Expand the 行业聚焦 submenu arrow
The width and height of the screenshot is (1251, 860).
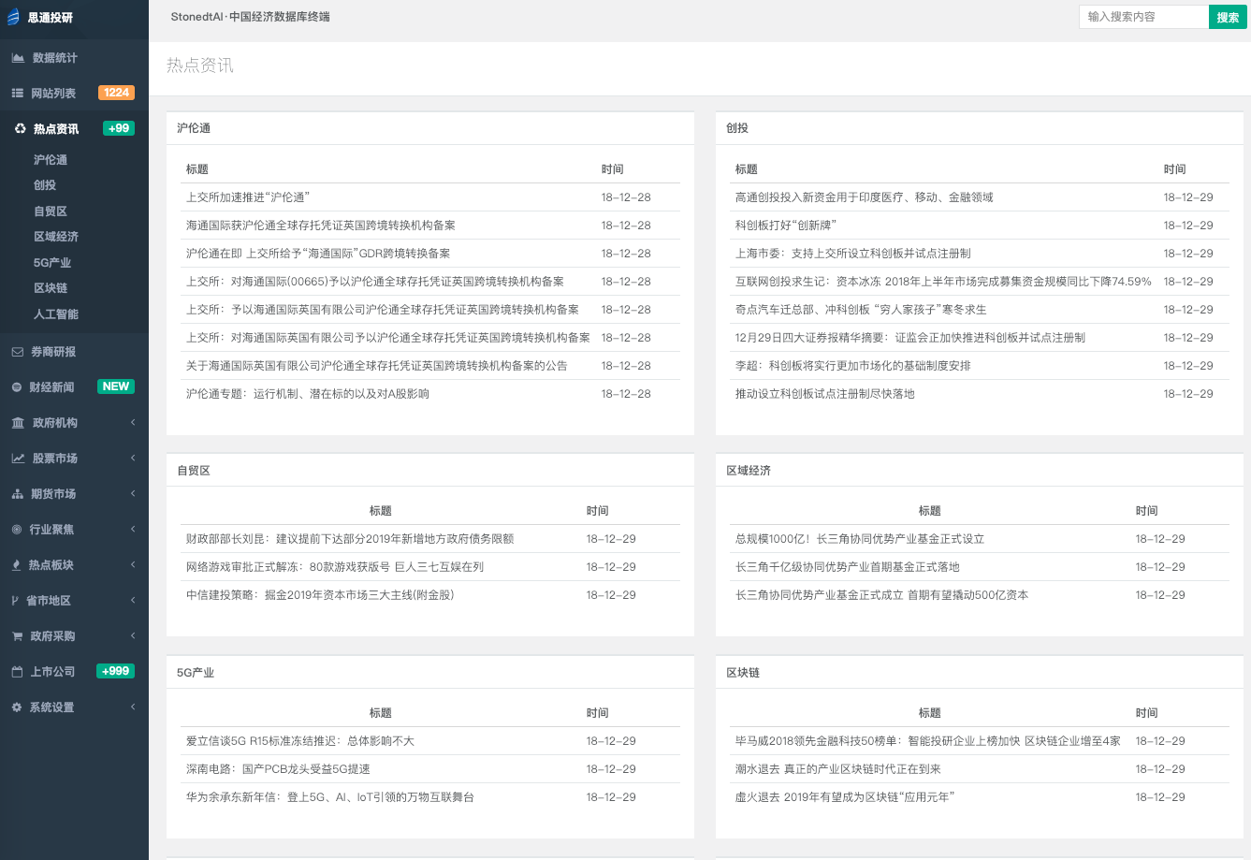pos(133,530)
